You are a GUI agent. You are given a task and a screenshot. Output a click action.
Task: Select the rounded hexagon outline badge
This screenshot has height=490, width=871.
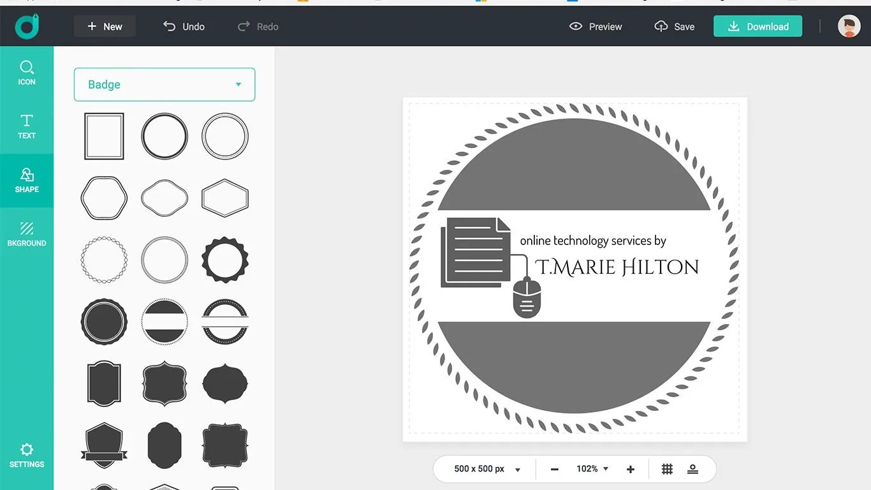coord(104,198)
